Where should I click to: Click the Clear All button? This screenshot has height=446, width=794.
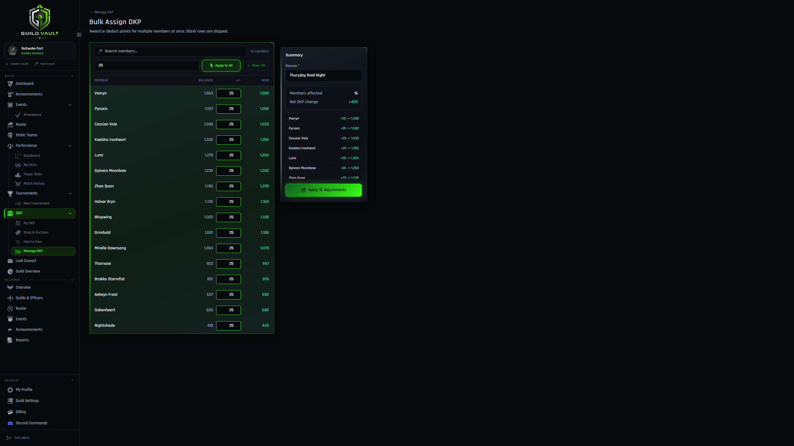[x=256, y=66]
